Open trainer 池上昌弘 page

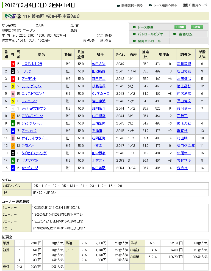click(184, 86)
